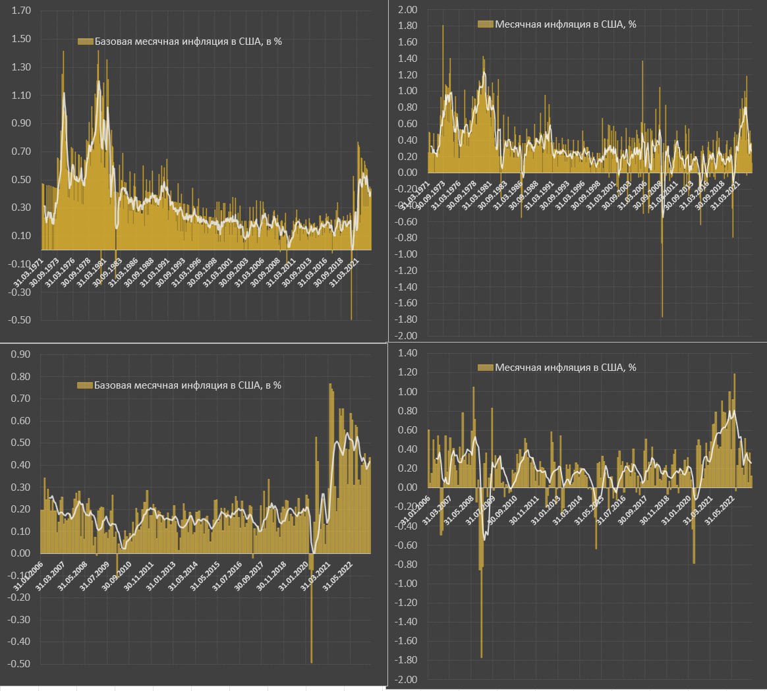Select top-right legend text 'Месячная инфляция в США, %'
This screenshot has height=691, width=767.
tap(565, 24)
